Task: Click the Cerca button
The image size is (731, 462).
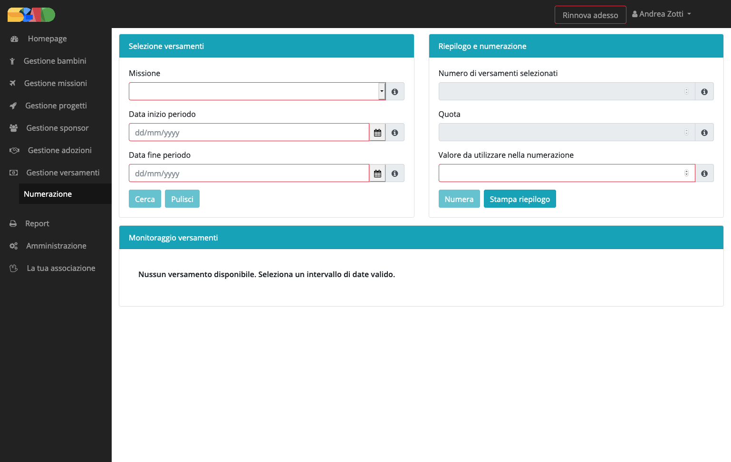Action: click(x=145, y=199)
